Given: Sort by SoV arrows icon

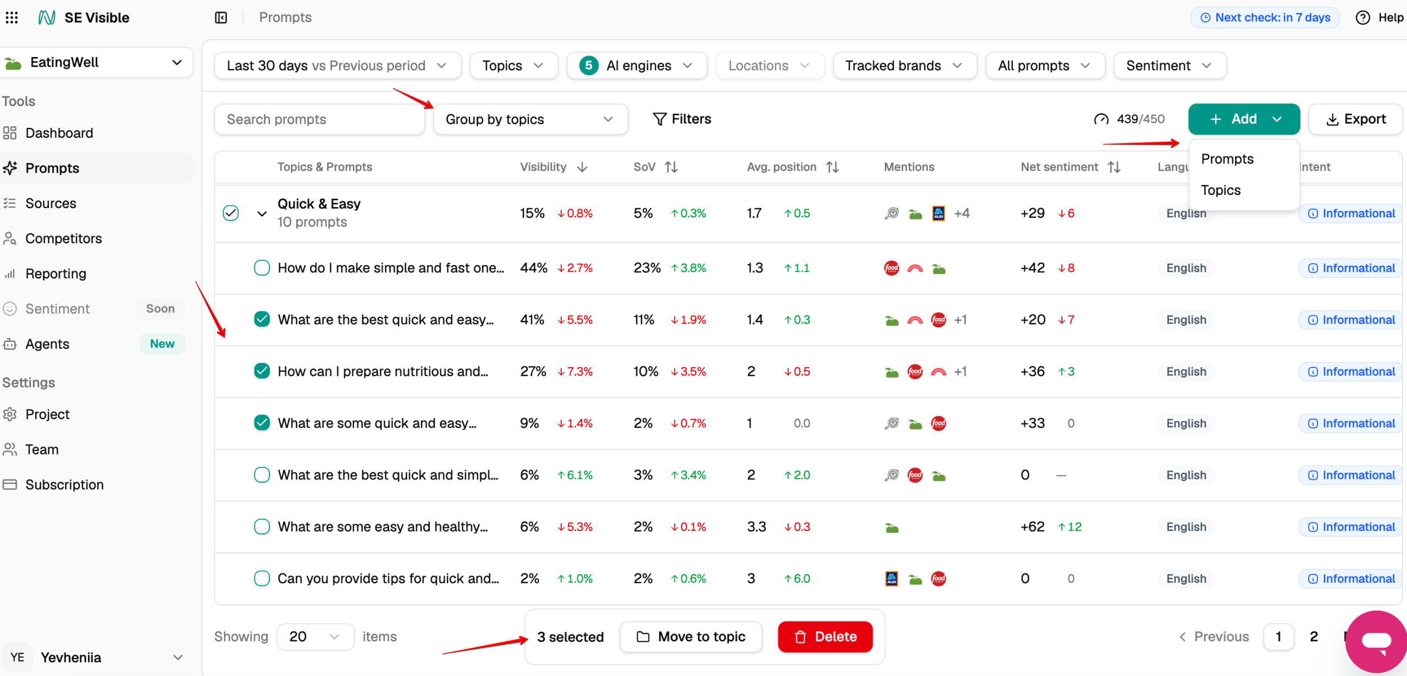Looking at the screenshot, I should click(671, 167).
